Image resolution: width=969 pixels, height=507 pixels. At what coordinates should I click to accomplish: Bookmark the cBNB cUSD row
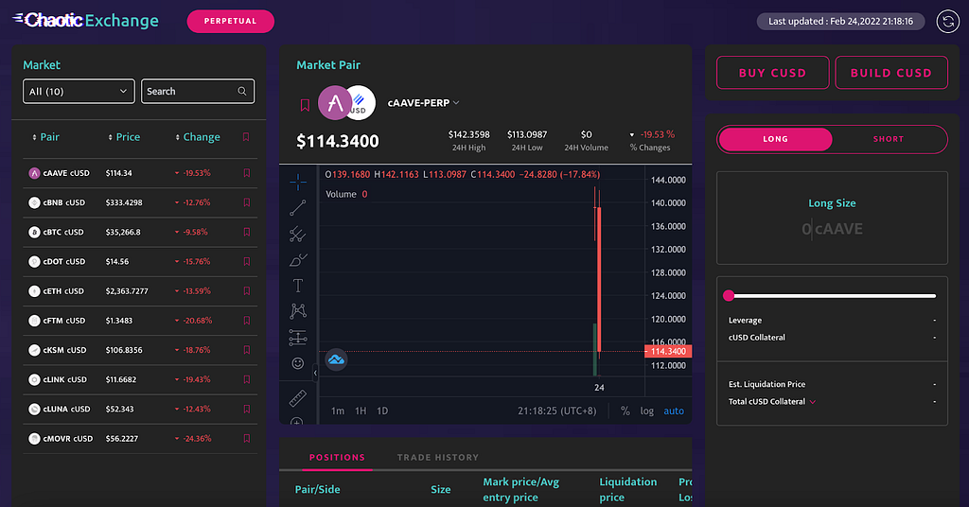[x=247, y=202]
